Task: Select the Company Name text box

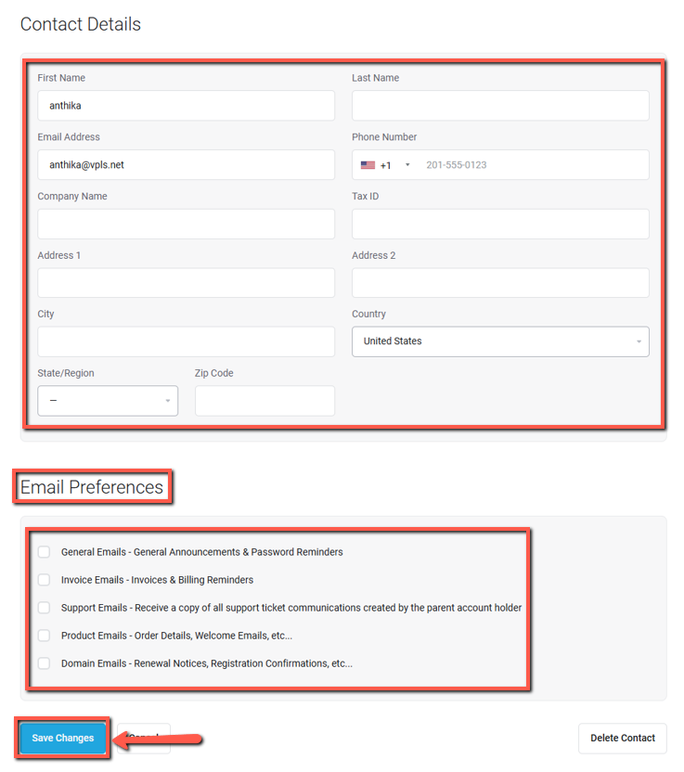Action: (x=186, y=224)
